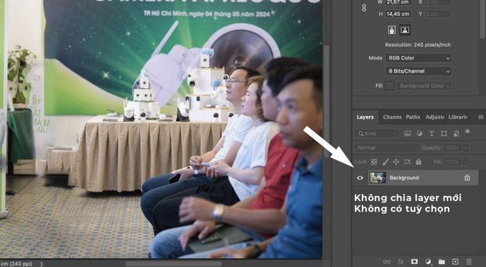This screenshot has height=267, width=486.
Task: Open the Kind layer filter dropdown
Action: point(377,133)
